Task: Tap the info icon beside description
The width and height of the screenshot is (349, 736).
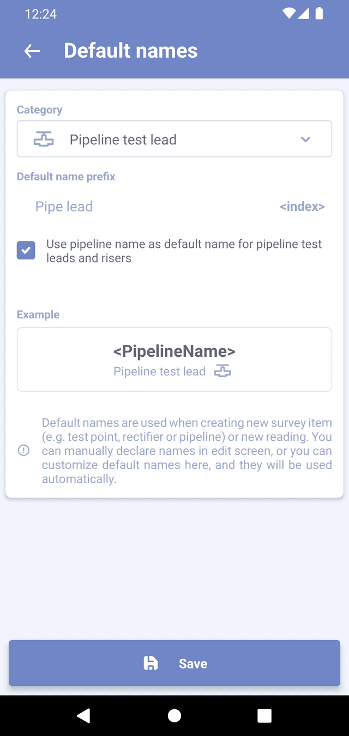Action: 24,451
